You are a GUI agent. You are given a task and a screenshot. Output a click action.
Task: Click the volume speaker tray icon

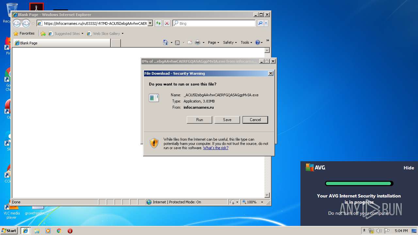click(x=379, y=231)
